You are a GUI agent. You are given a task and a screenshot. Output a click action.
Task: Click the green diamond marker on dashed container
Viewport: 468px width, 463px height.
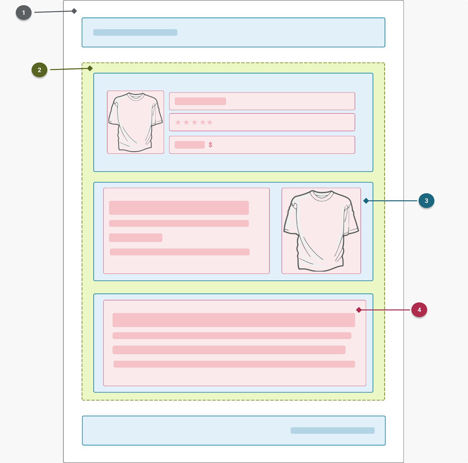click(x=90, y=68)
